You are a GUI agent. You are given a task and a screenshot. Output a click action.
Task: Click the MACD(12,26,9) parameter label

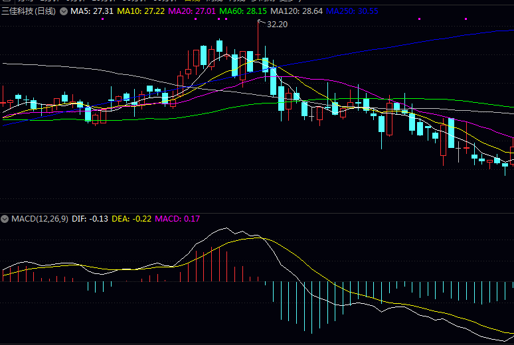tap(39, 218)
